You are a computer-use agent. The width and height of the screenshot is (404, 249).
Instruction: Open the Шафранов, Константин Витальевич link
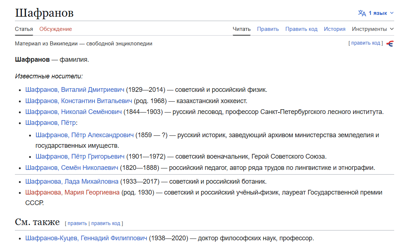click(x=77, y=101)
